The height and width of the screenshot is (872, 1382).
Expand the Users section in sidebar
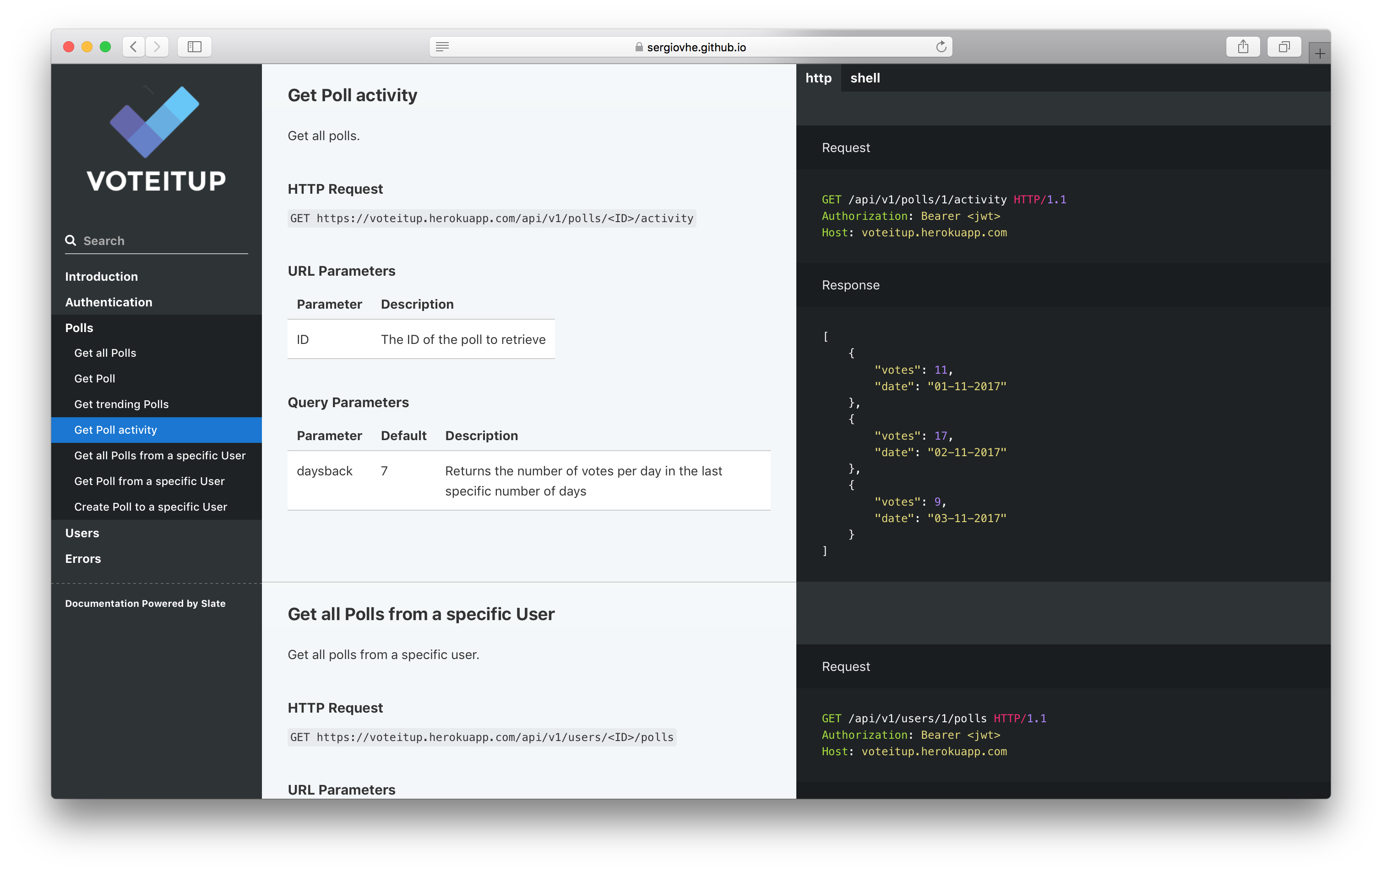pos(82,533)
